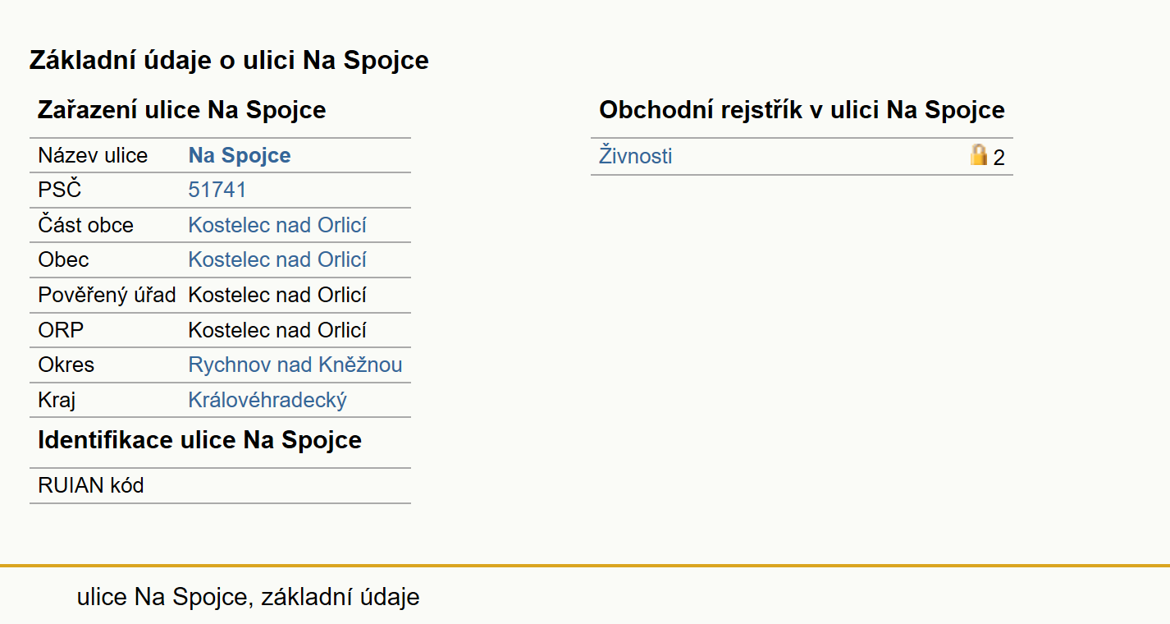Open the Rychnov nad Kněžnou district link
Screen dimensions: 1170x624
point(295,365)
